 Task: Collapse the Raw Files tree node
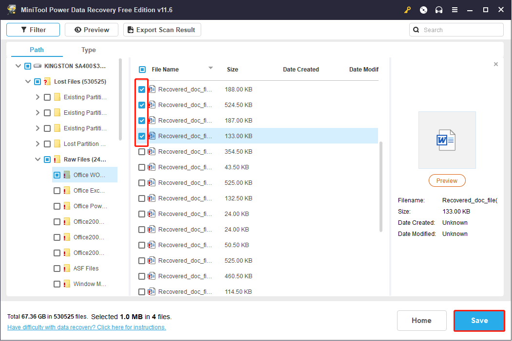(x=38, y=160)
